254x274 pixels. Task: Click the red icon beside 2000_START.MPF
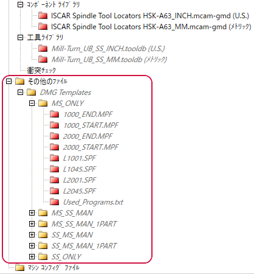(54, 147)
